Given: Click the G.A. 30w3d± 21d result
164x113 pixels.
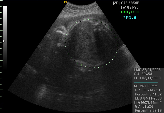Looking at the screenshot, I should [x=148, y=90].
